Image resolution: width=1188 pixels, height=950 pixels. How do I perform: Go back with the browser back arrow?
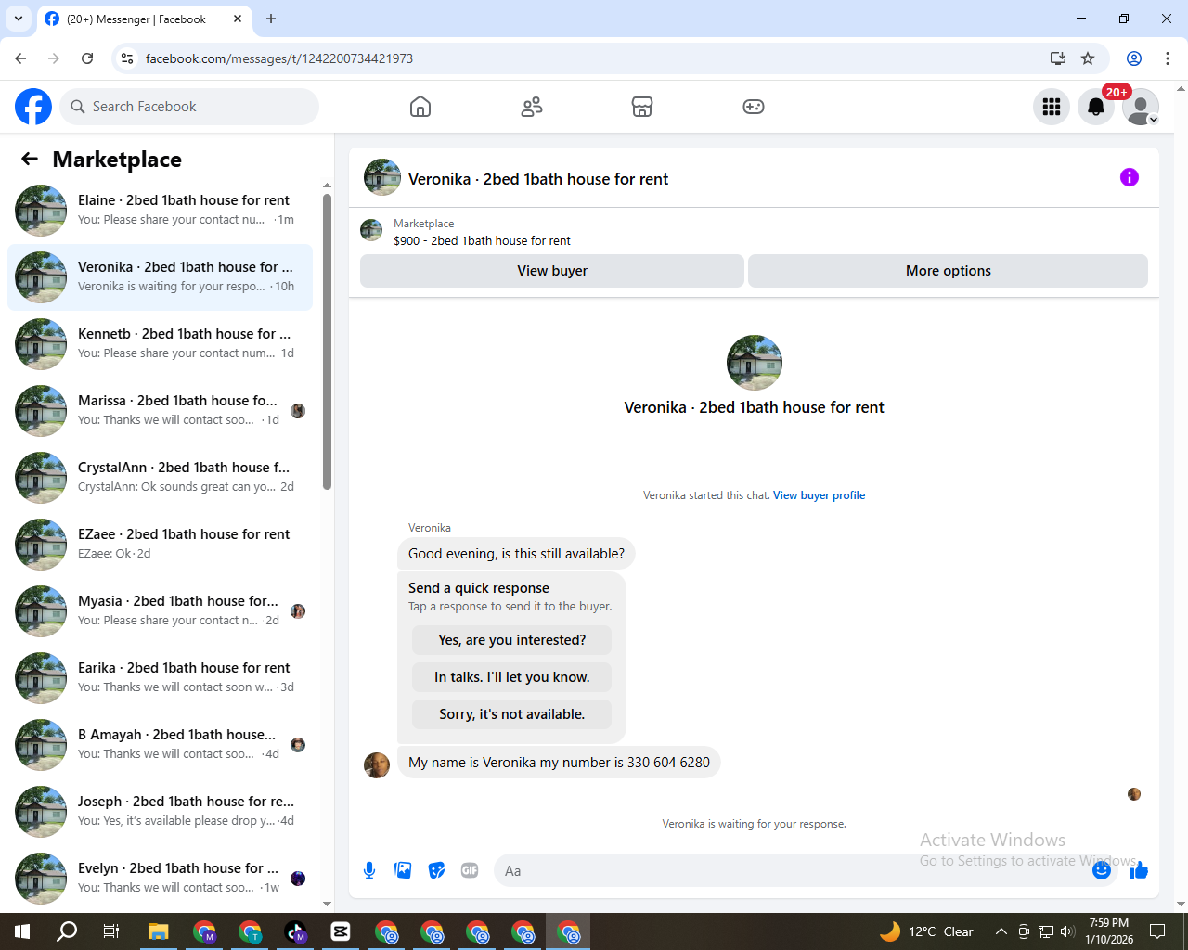[20, 58]
